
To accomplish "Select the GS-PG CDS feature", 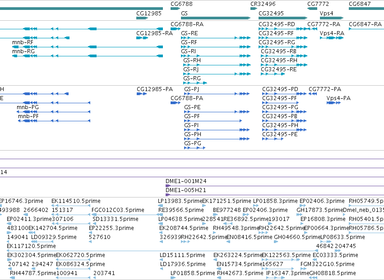I will point(195,148).
